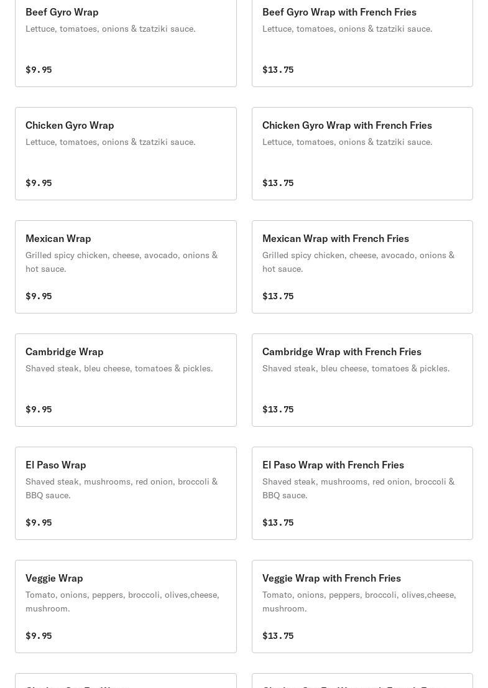
Task: Click $13.75 on Chicken Gyro Wrap with French Fries
Action: pyautogui.click(x=278, y=183)
